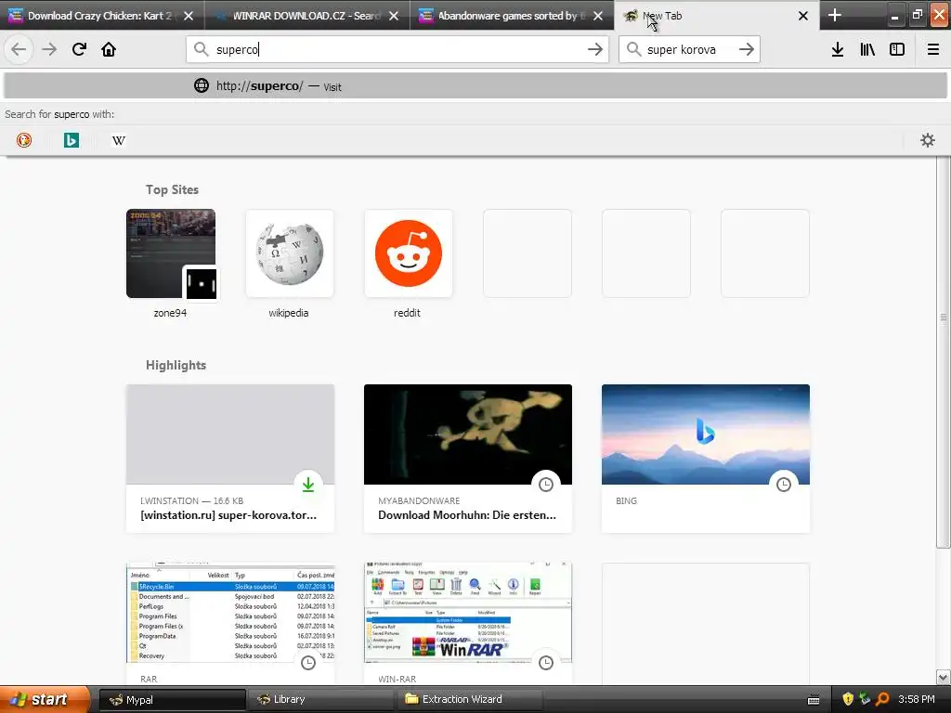This screenshot has width=951, height=713.
Task: Click the orange magnifier tray icon
Action: 882,699
